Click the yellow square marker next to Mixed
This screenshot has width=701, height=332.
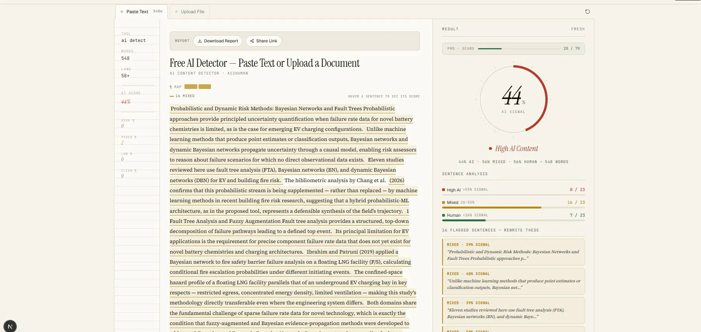click(443, 202)
